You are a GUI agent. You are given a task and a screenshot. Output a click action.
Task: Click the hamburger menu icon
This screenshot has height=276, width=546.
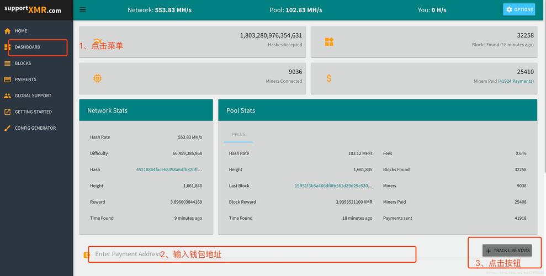pos(83,9)
